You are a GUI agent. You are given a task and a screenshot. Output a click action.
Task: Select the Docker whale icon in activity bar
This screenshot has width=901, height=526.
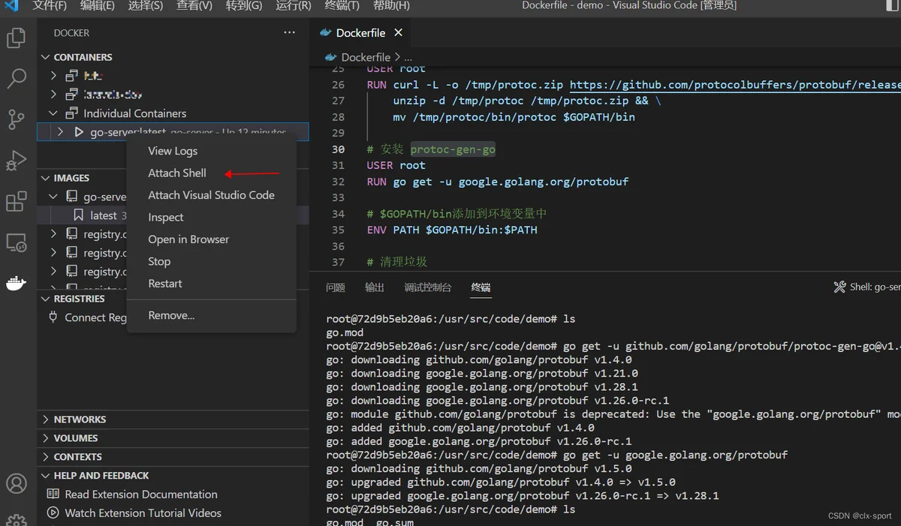coord(17,283)
